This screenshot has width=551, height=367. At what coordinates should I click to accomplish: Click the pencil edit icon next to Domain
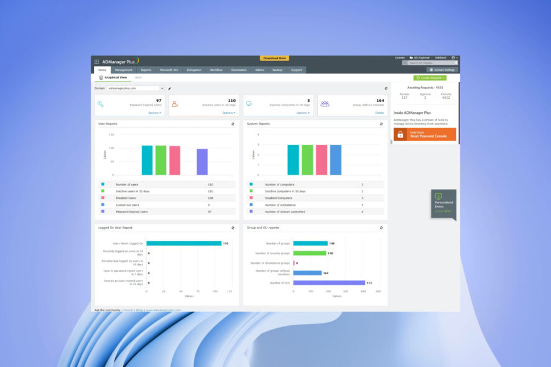(170, 88)
